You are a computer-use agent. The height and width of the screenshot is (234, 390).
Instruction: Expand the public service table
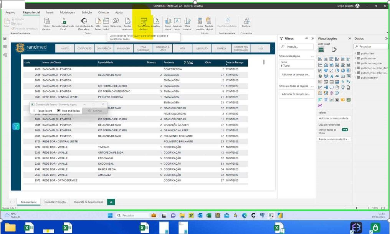[x=356, y=58]
